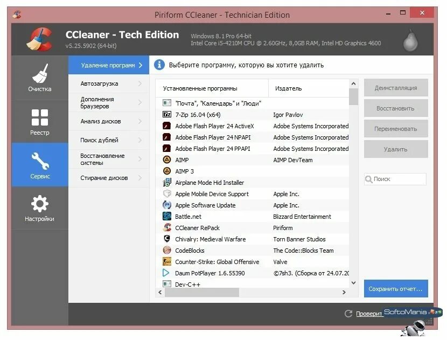The height and width of the screenshot is (340, 447).
Task: Click the refresh icon next to Проверить
Action: [x=348, y=314]
